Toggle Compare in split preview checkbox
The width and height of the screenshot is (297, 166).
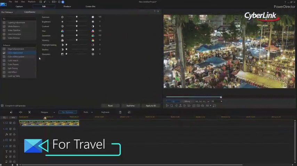[x=2, y=105]
